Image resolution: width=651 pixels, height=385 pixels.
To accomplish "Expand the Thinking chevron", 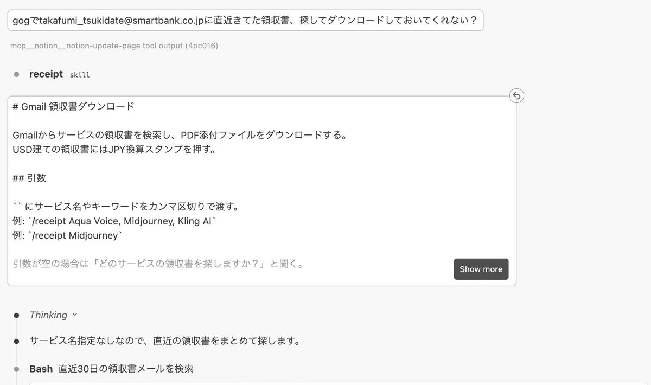I will click(75, 315).
